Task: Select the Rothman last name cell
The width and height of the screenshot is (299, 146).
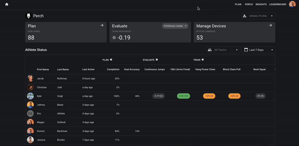Action: 62,79
